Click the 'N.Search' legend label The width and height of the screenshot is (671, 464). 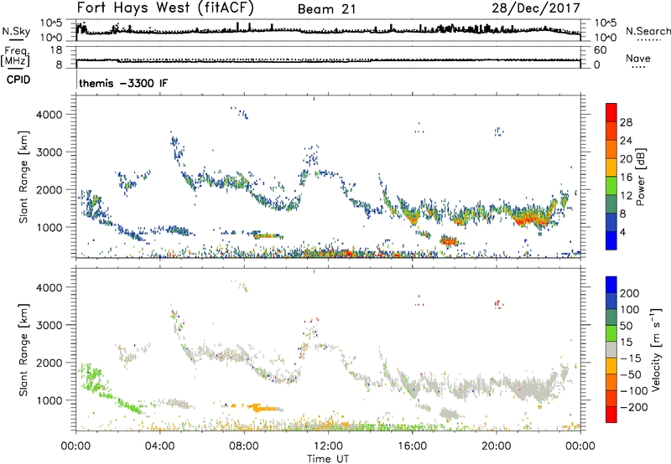[x=648, y=31]
